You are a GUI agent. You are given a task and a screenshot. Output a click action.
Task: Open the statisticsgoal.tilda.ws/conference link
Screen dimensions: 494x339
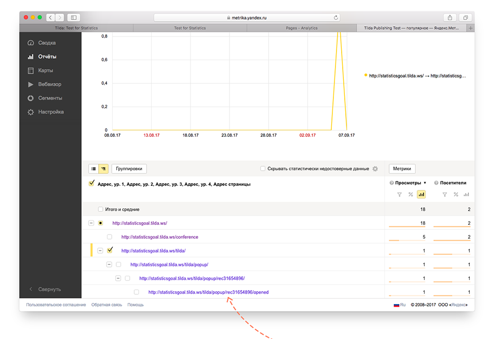(160, 237)
